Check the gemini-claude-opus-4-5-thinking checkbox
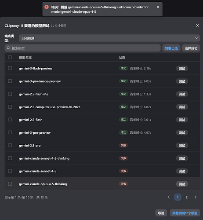 pos(10,184)
